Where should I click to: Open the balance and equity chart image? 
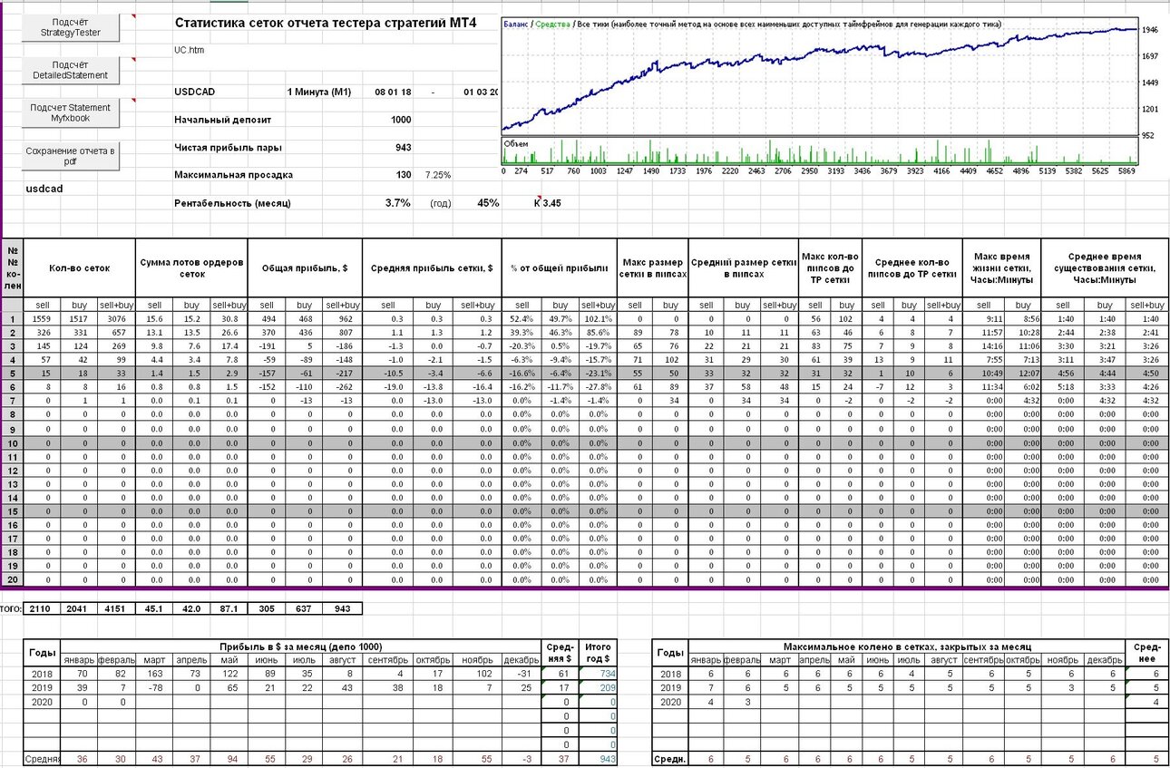(x=820, y=96)
